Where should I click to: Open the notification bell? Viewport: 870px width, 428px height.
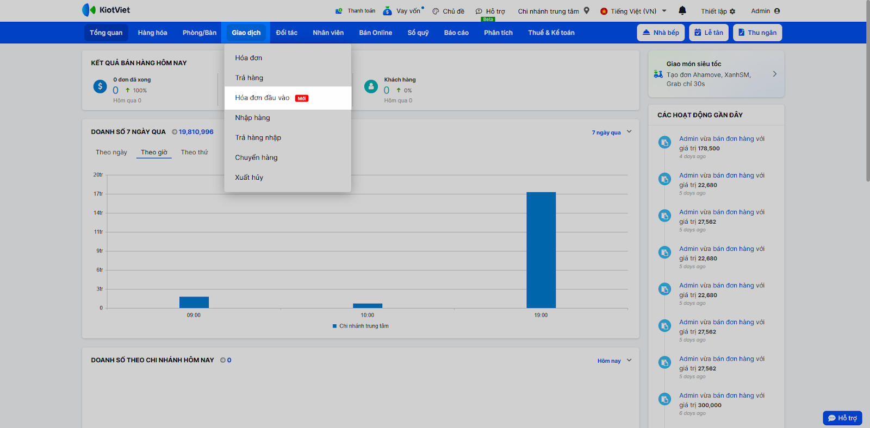point(682,10)
